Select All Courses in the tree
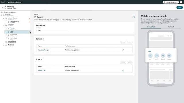This screenshot has height=103, width=184. [11, 25]
